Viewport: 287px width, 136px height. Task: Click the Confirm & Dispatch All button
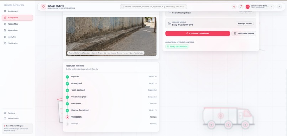coord(198,33)
